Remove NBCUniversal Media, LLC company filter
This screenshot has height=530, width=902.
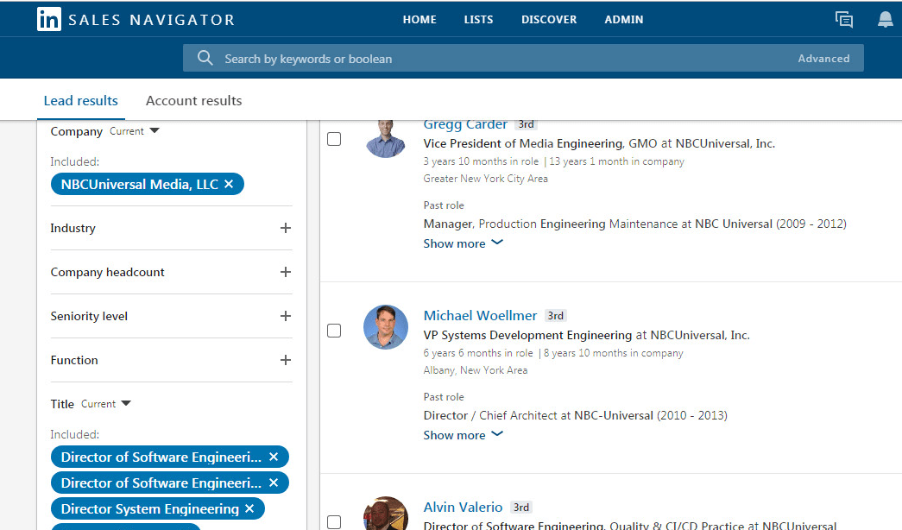[x=229, y=184]
